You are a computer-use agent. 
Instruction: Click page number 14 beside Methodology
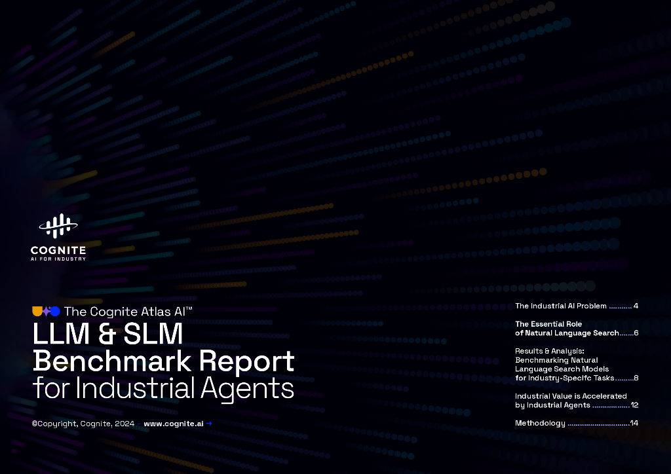[x=634, y=423]
